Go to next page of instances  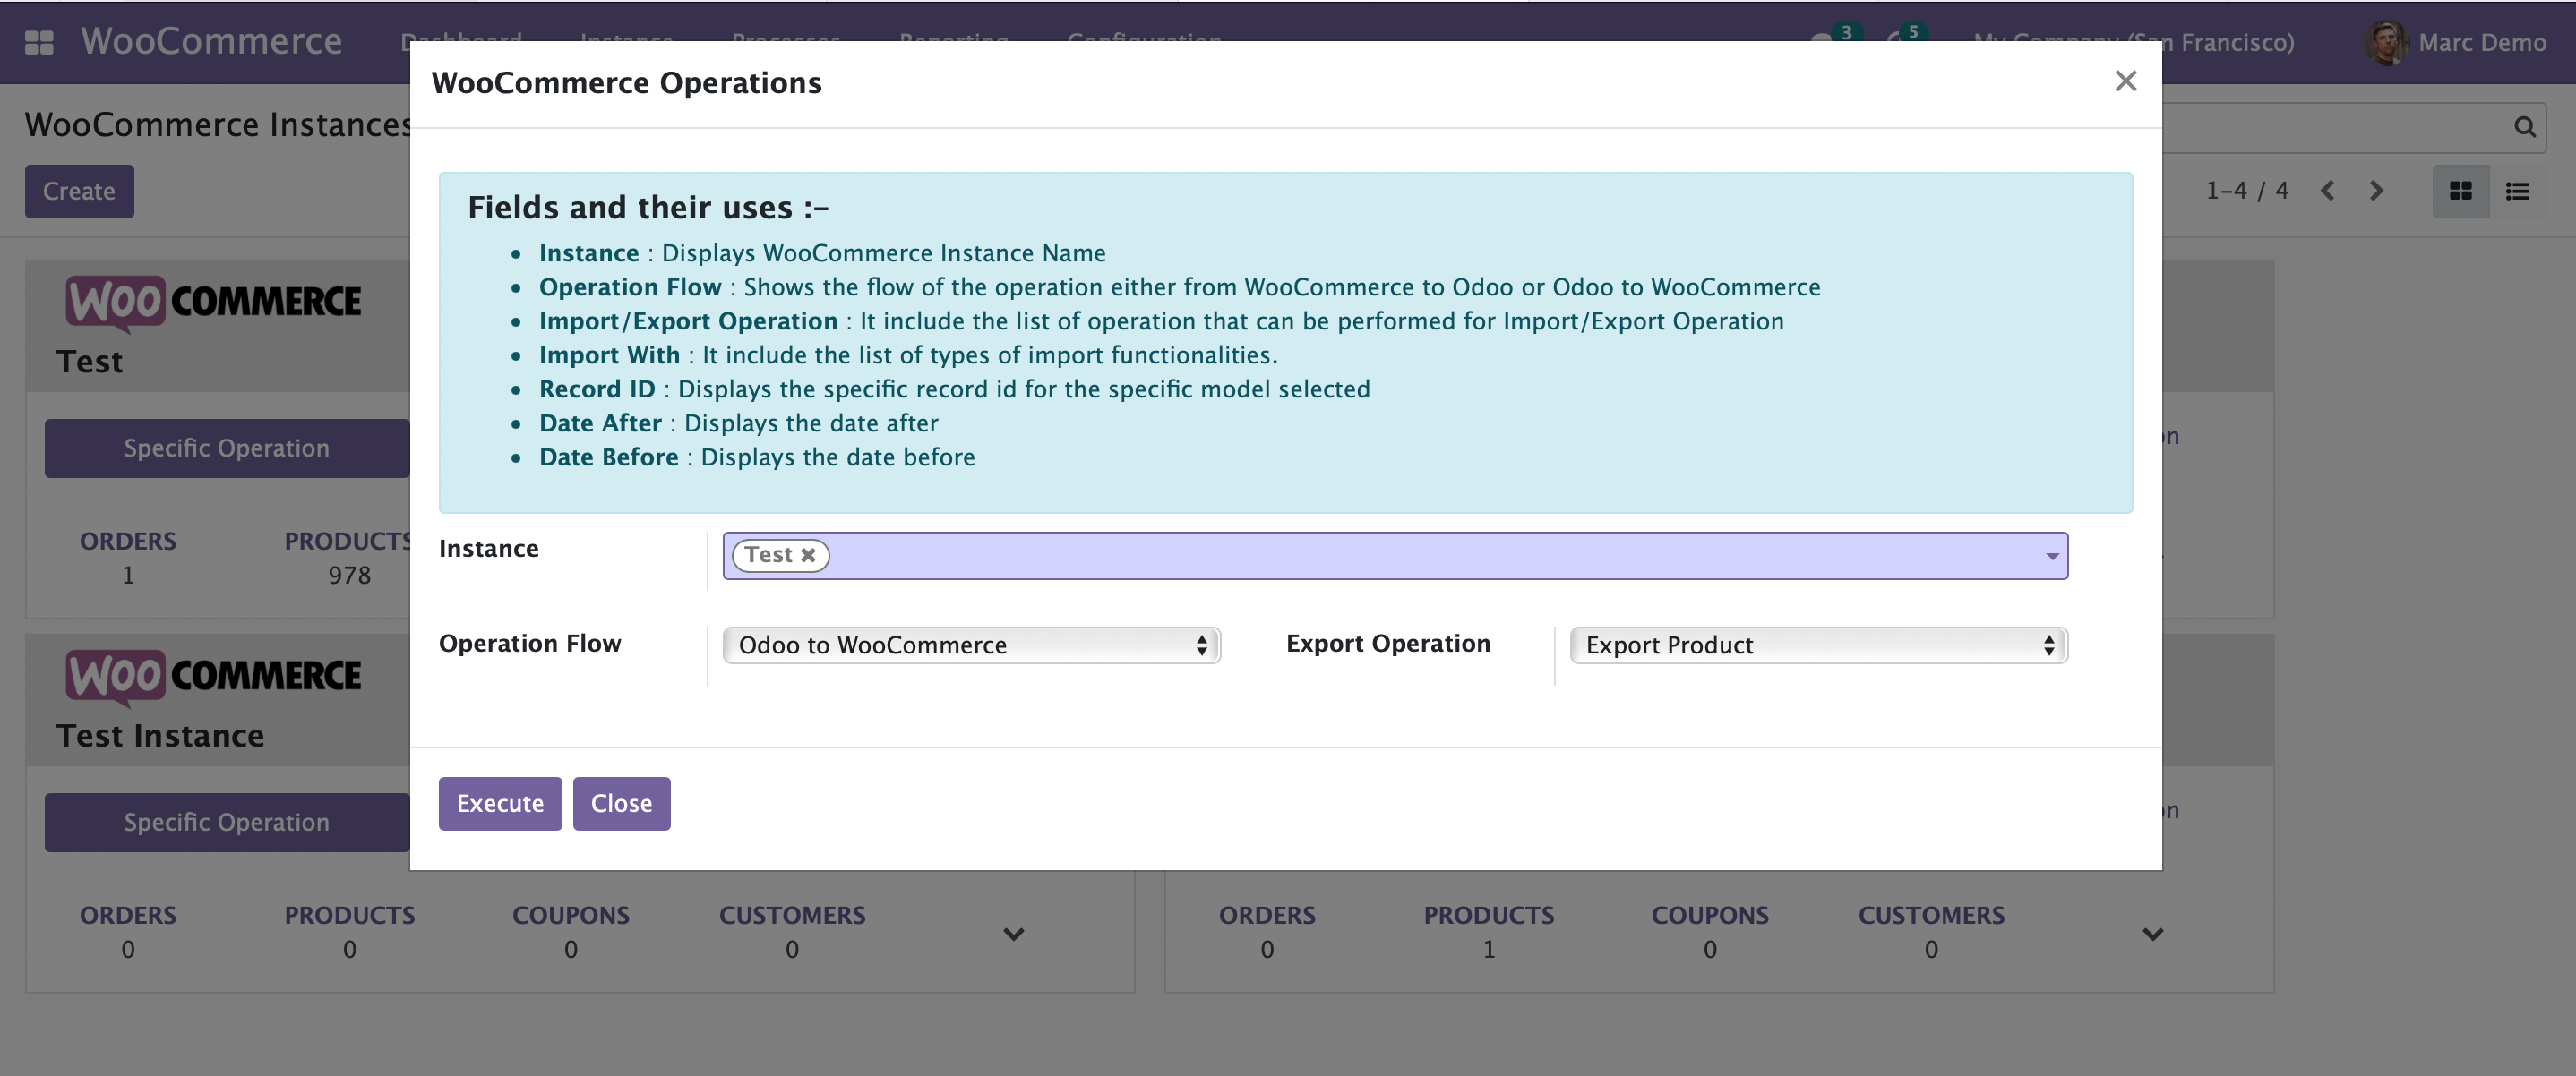click(2376, 191)
